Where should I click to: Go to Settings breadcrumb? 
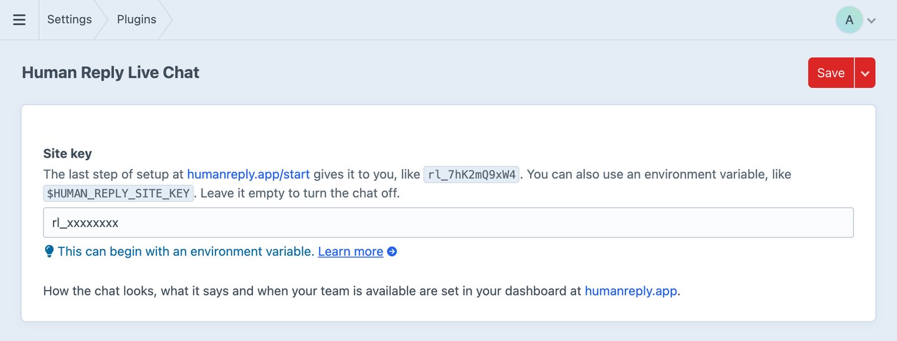69,19
